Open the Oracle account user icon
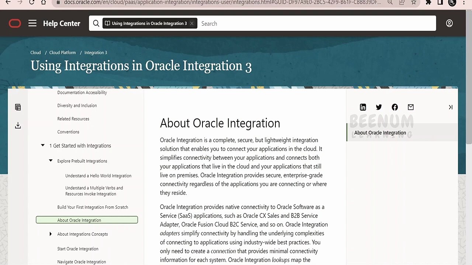Image resolution: width=472 pixels, height=265 pixels. click(x=449, y=23)
